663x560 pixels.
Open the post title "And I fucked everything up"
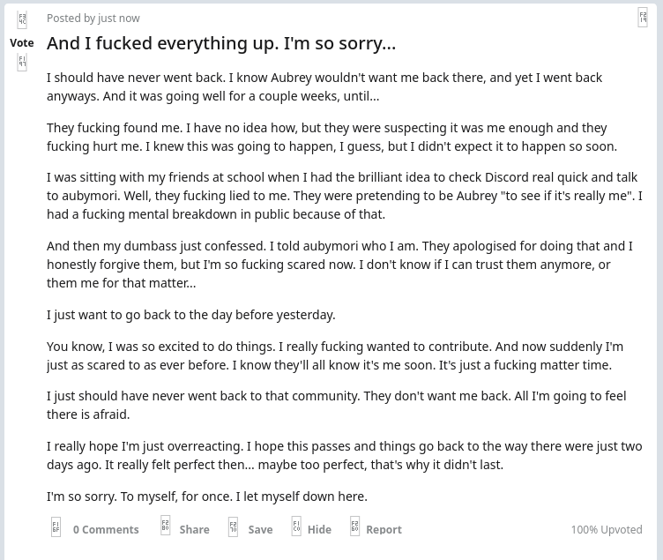[x=221, y=43]
